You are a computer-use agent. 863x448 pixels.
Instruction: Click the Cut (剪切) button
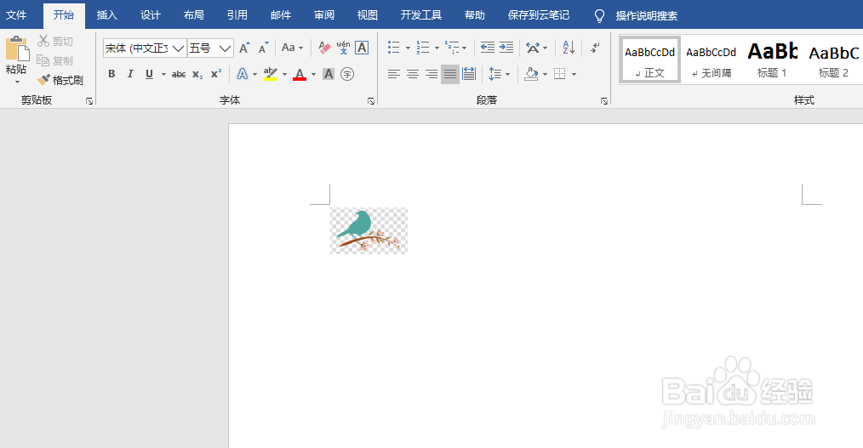tap(55, 41)
